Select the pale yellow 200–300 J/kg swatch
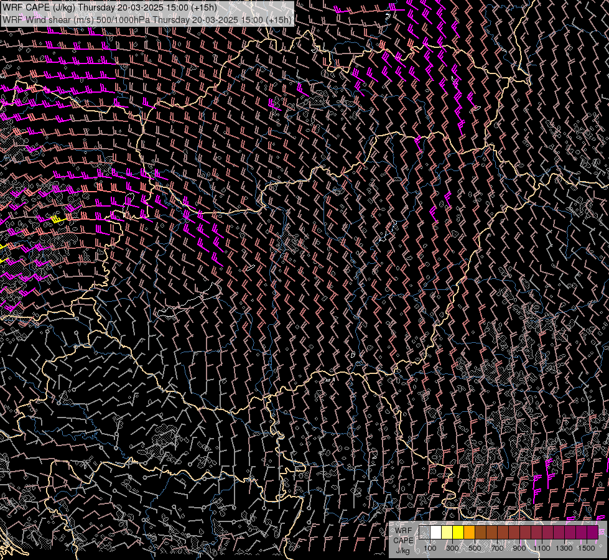This screenshot has height=560, width=609. click(447, 533)
